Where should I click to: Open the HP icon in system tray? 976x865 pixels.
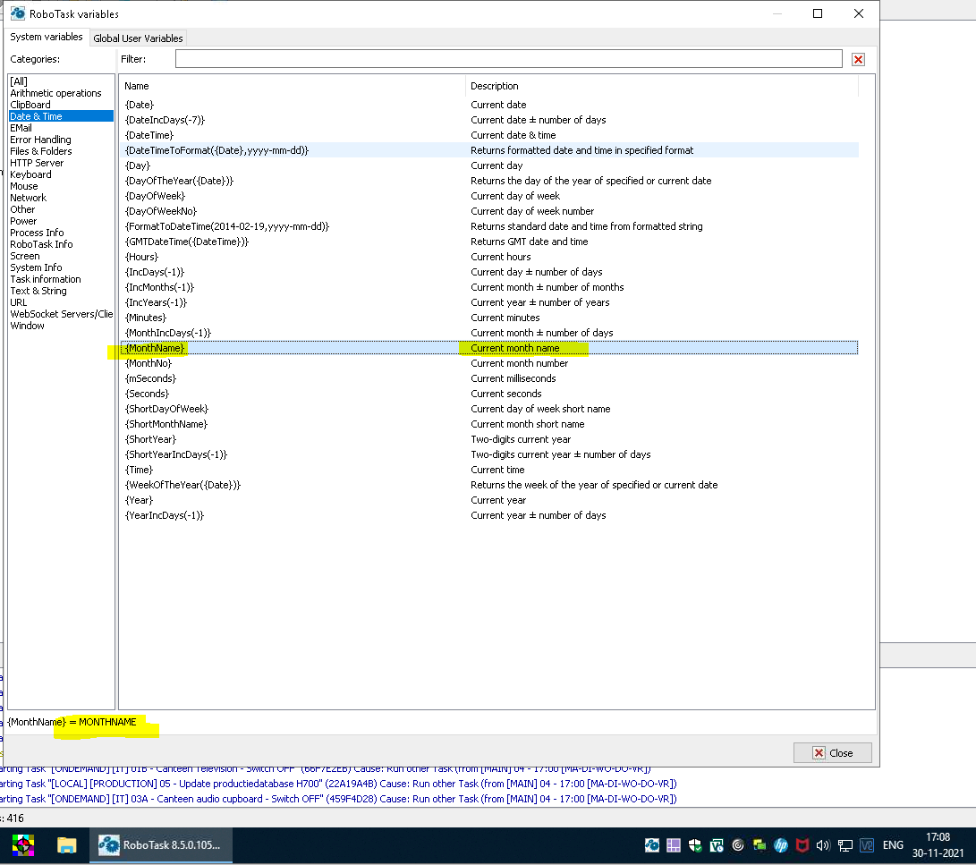(780, 845)
